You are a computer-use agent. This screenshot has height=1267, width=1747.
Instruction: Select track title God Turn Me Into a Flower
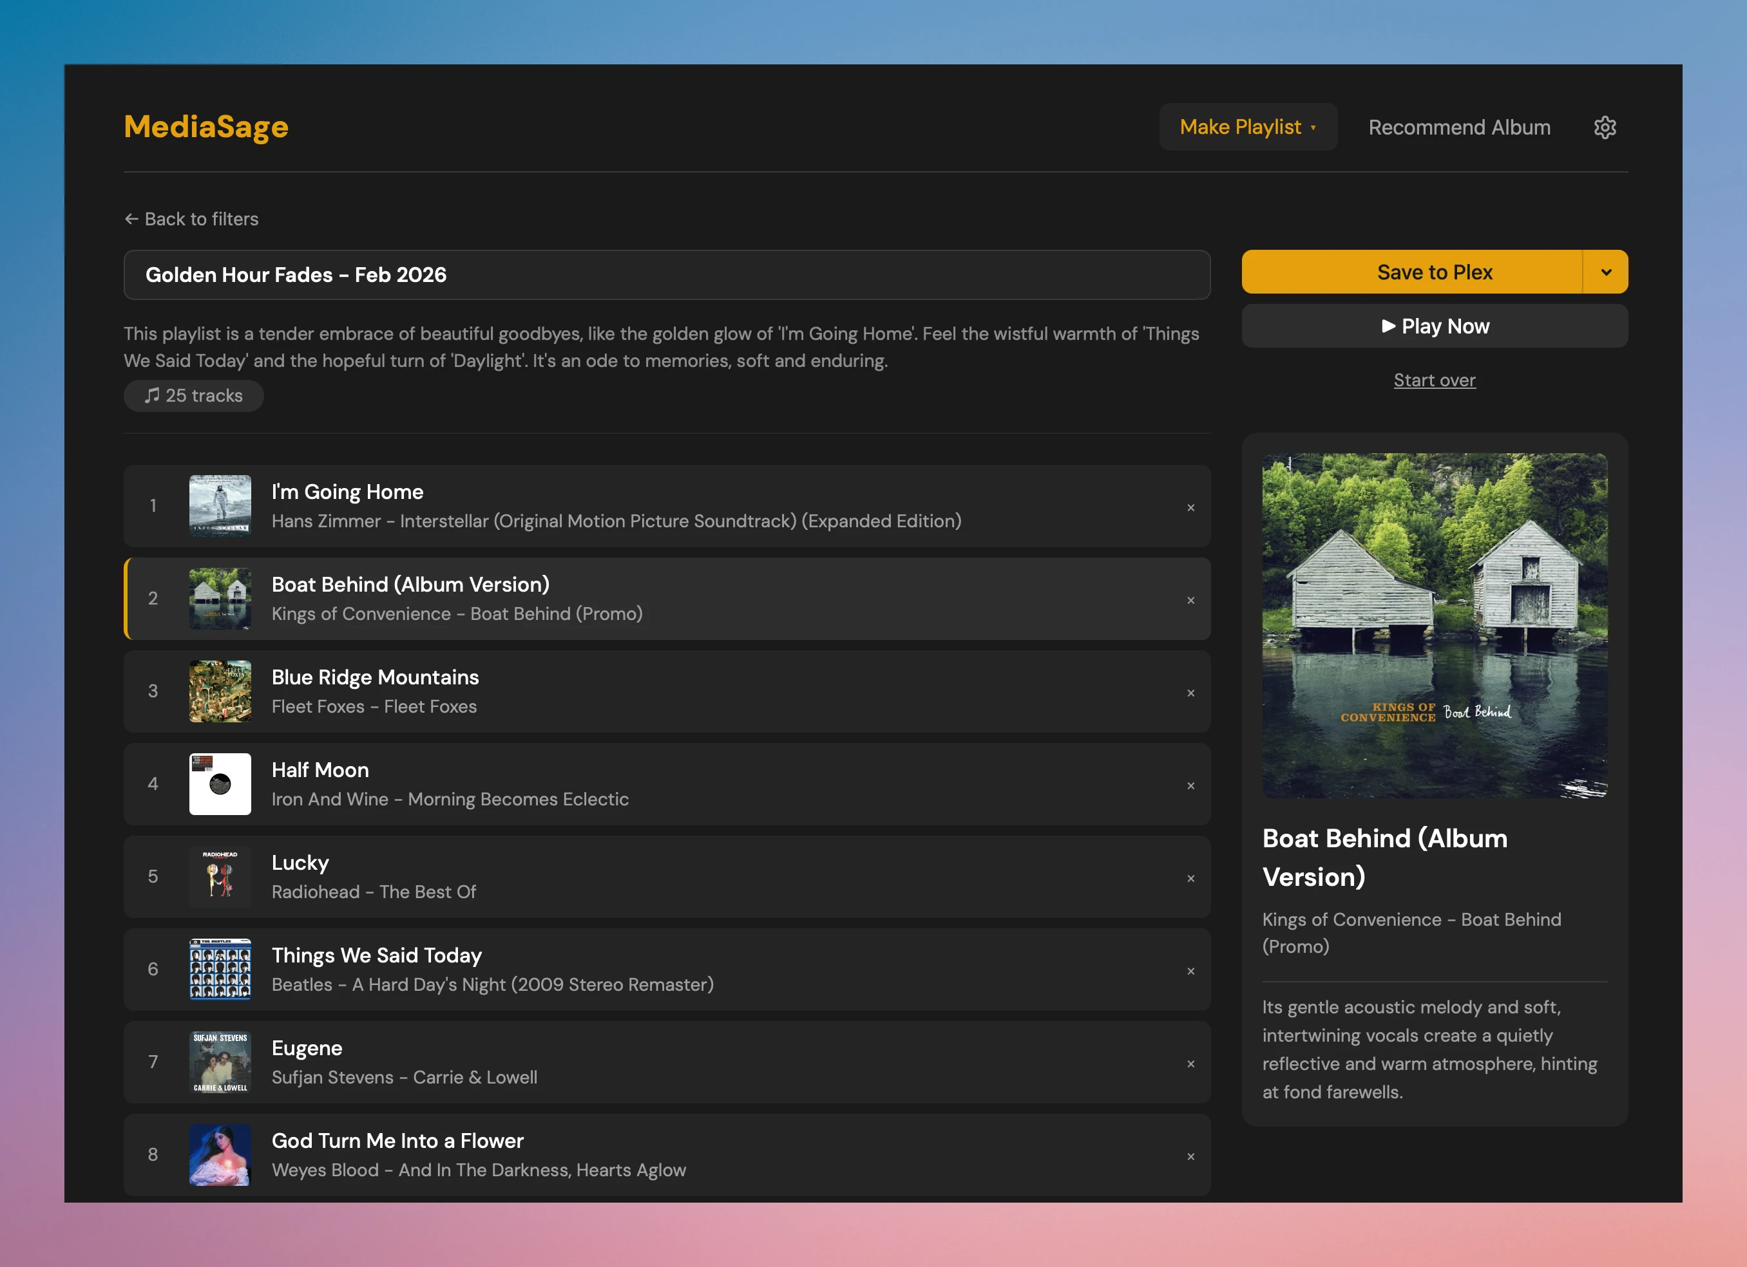tap(397, 1141)
